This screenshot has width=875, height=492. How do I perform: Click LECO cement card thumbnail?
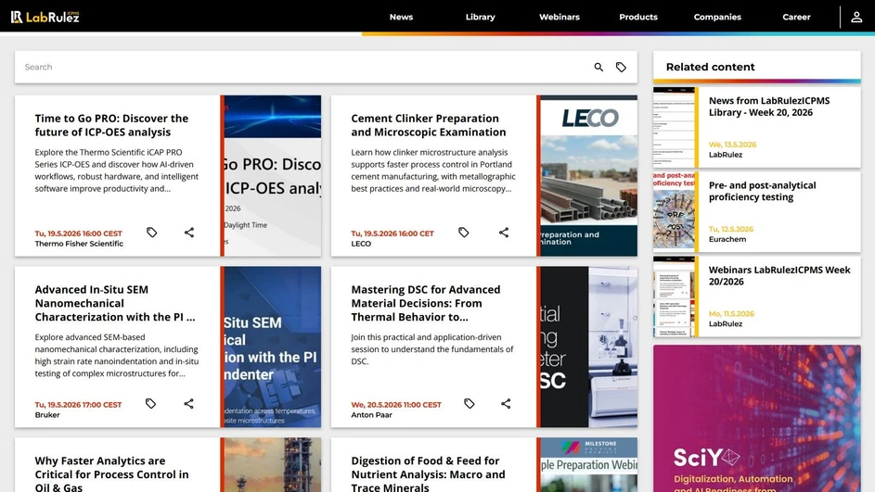point(588,175)
